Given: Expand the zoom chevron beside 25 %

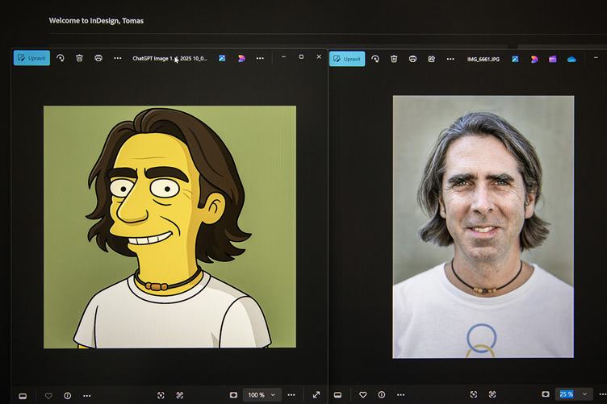Looking at the screenshot, I should tap(585, 394).
